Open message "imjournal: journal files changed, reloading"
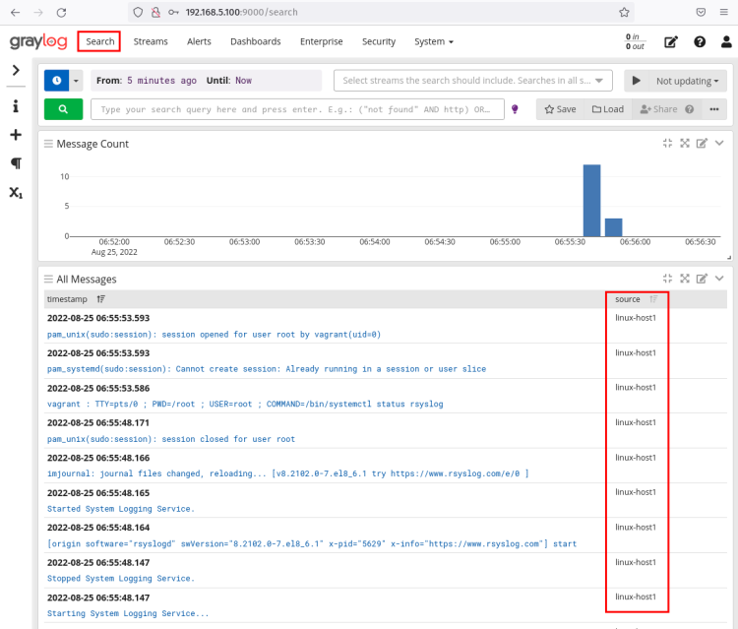Screen dimensions: 738x629 point(288,473)
